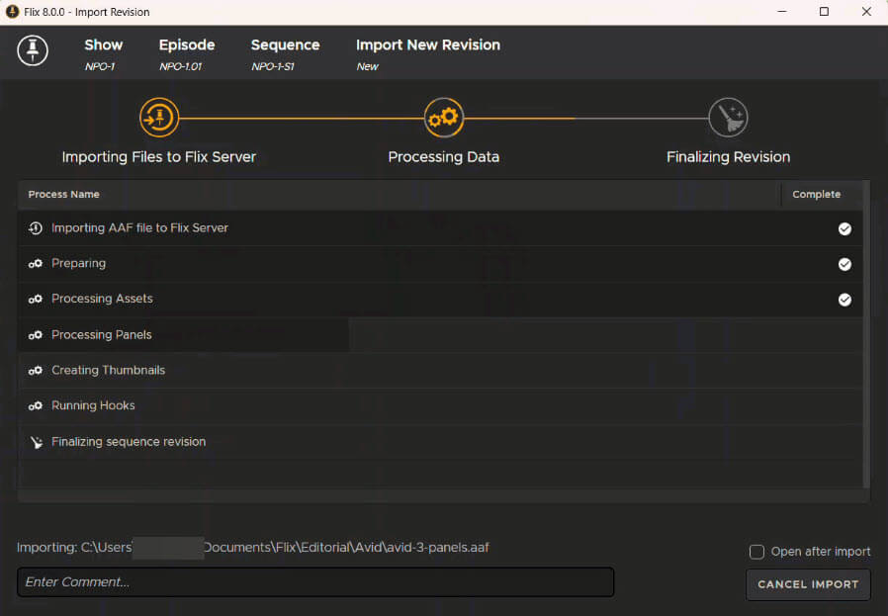Click the checkmark for Importing AAF file

click(x=844, y=228)
